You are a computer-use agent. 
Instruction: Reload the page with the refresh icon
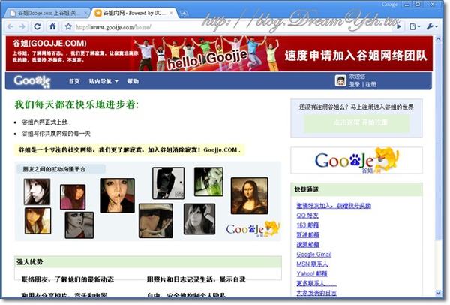37,27
